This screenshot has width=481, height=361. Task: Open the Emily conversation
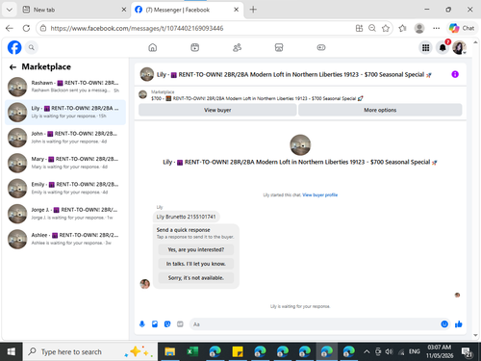click(65, 188)
